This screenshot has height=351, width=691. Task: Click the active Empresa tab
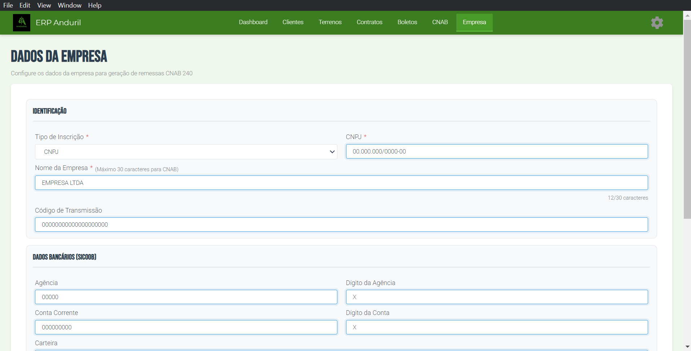[x=474, y=22]
